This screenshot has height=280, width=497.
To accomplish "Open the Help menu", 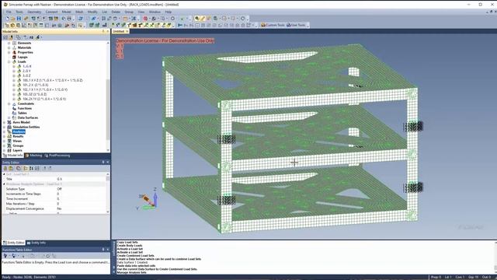I will coord(168,12).
